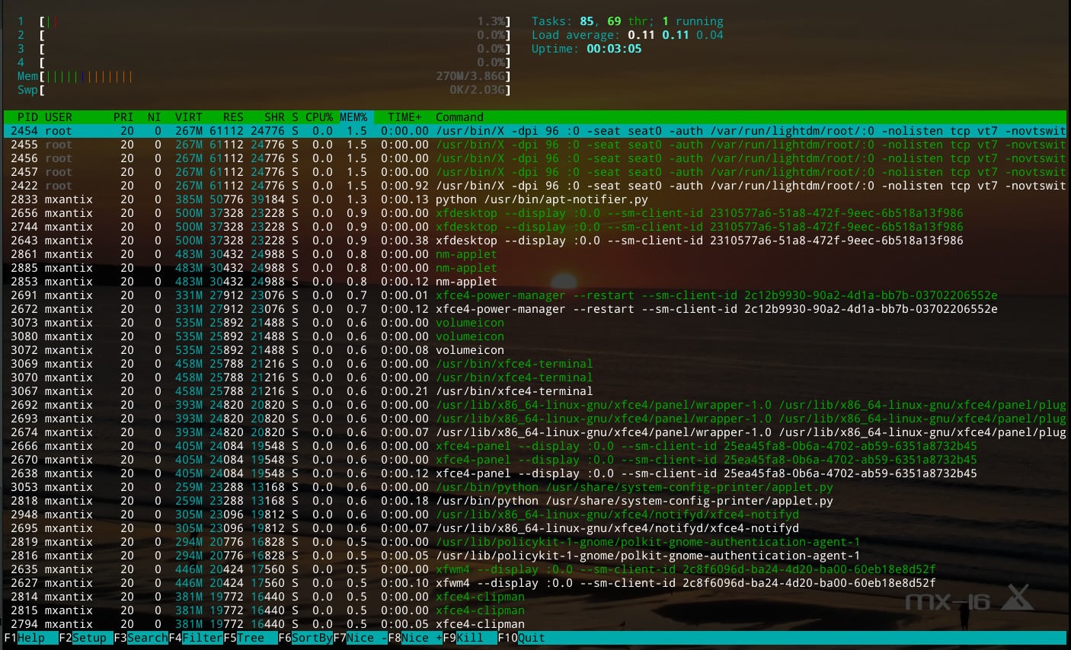1071x650 pixels.
Task: Select volumeicon thread with PID 3073
Action: tap(535, 323)
